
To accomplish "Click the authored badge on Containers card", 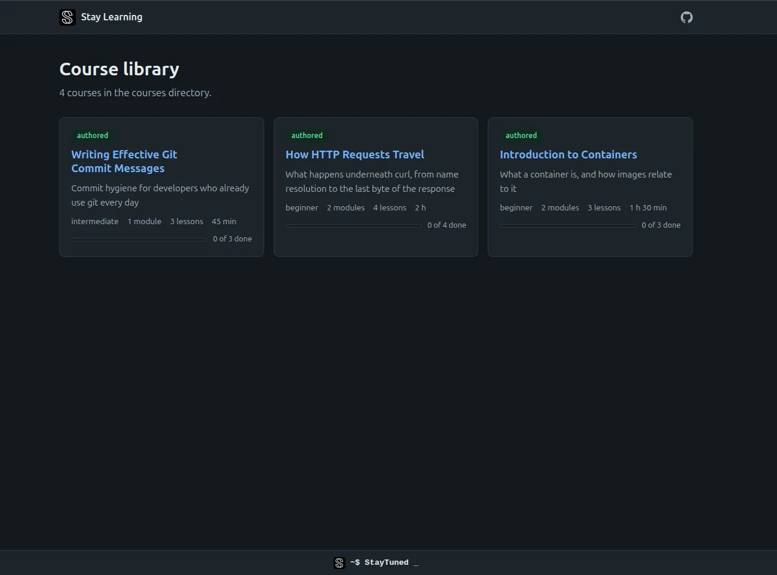I will tap(521, 136).
